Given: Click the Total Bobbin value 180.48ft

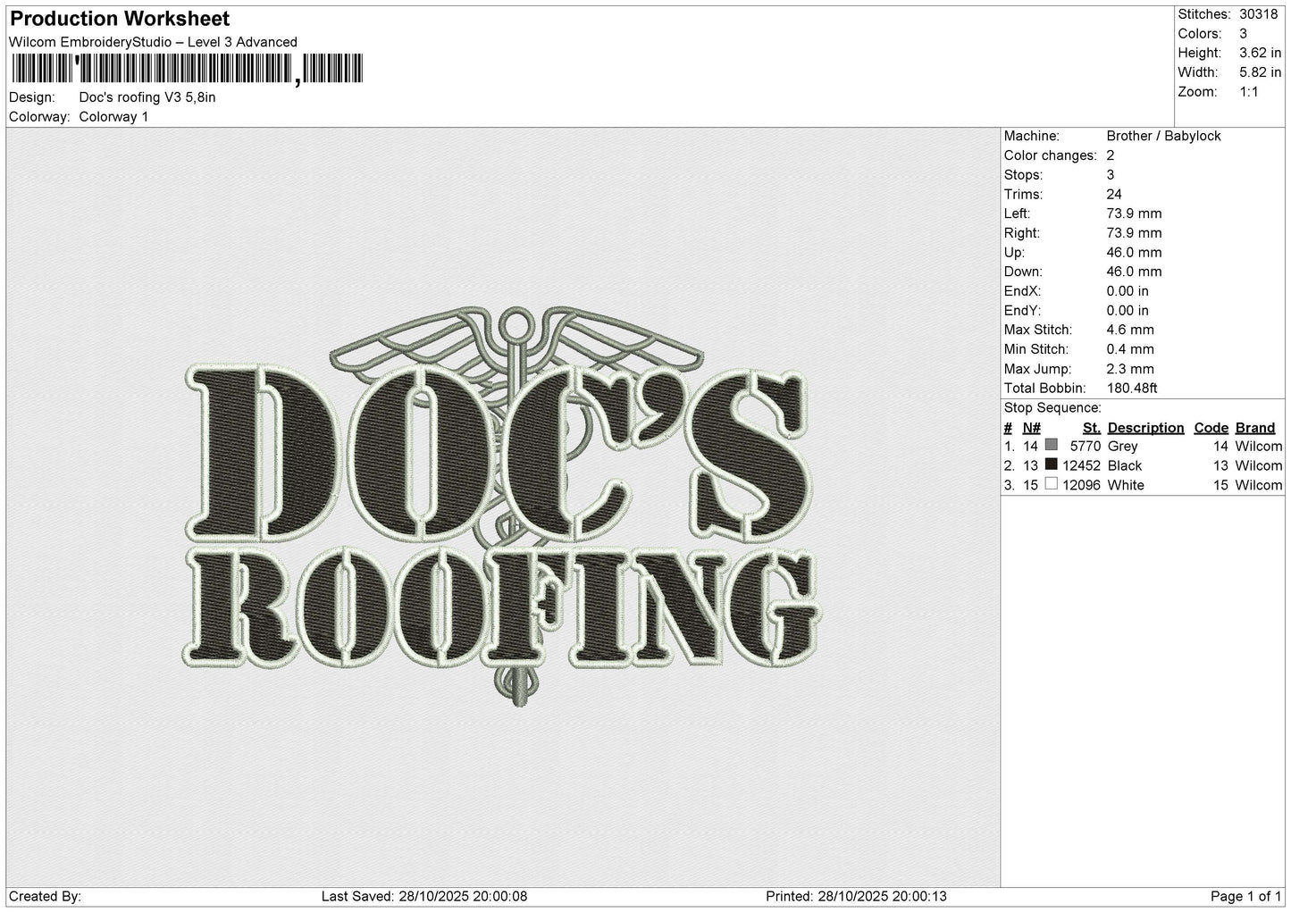Looking at the screenshot, I should [1132, 389].
